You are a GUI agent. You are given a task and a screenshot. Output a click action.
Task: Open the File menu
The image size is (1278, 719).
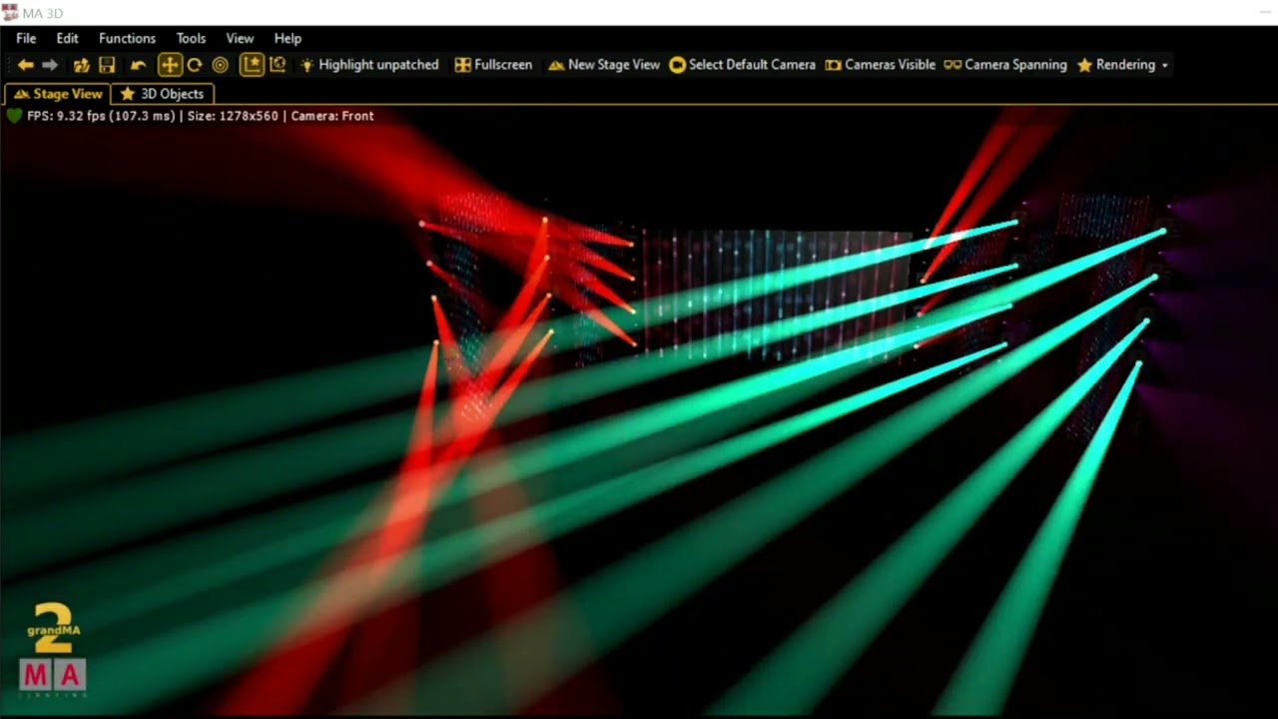[x=26, y=38]
